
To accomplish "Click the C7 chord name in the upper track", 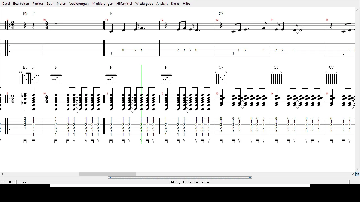I will pyautogui.click(x=221, y=13).
